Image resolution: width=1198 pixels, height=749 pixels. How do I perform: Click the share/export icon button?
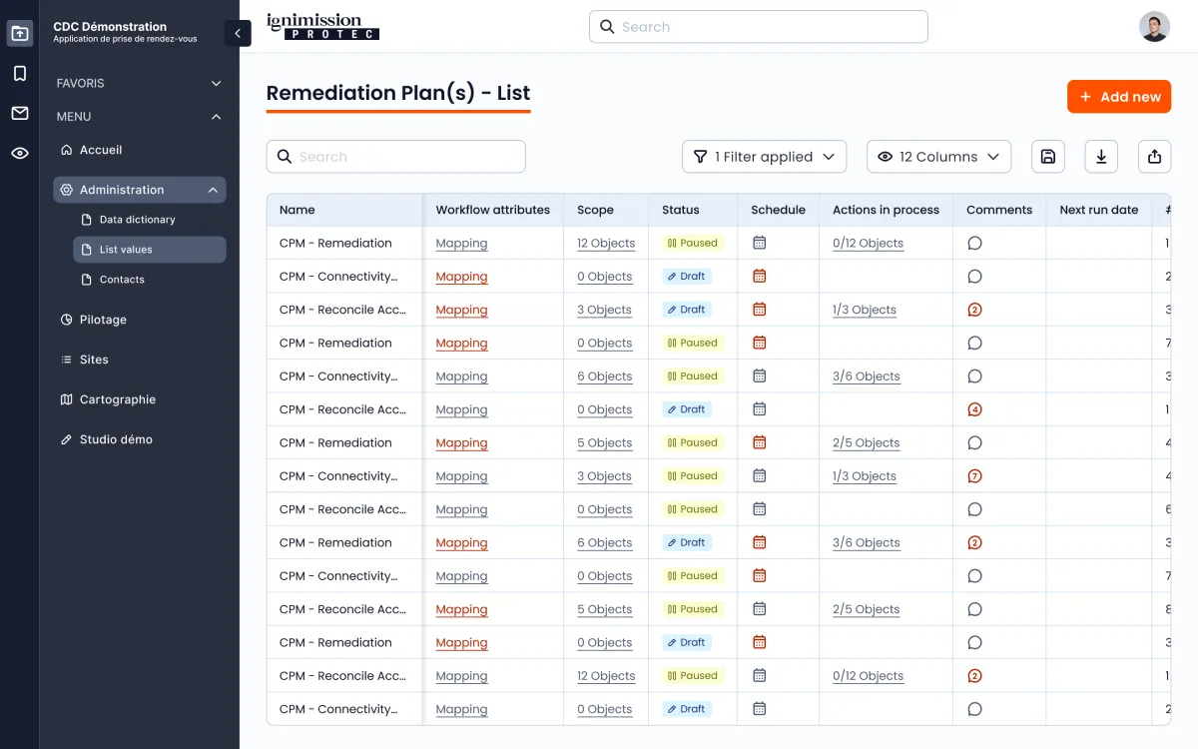point(1154,157)
